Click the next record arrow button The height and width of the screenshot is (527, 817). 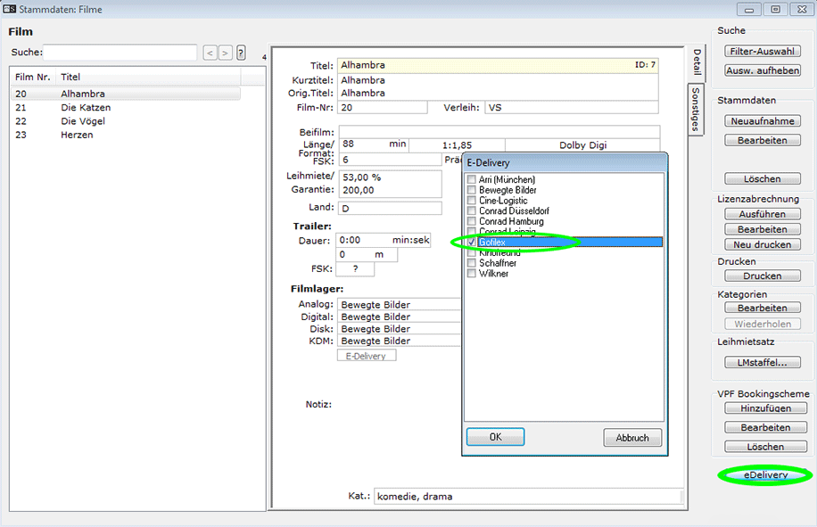pos(225,54)
